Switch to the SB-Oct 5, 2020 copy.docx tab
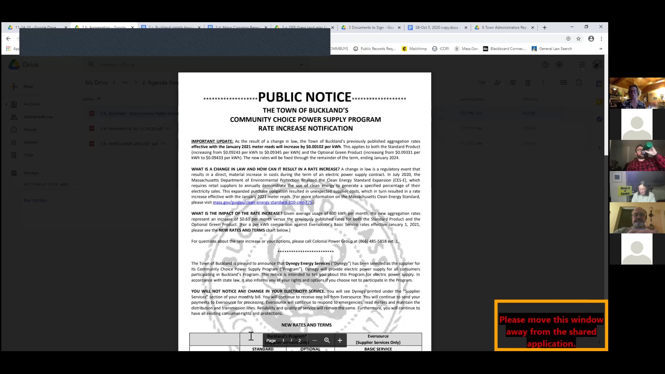 point(437,27)
